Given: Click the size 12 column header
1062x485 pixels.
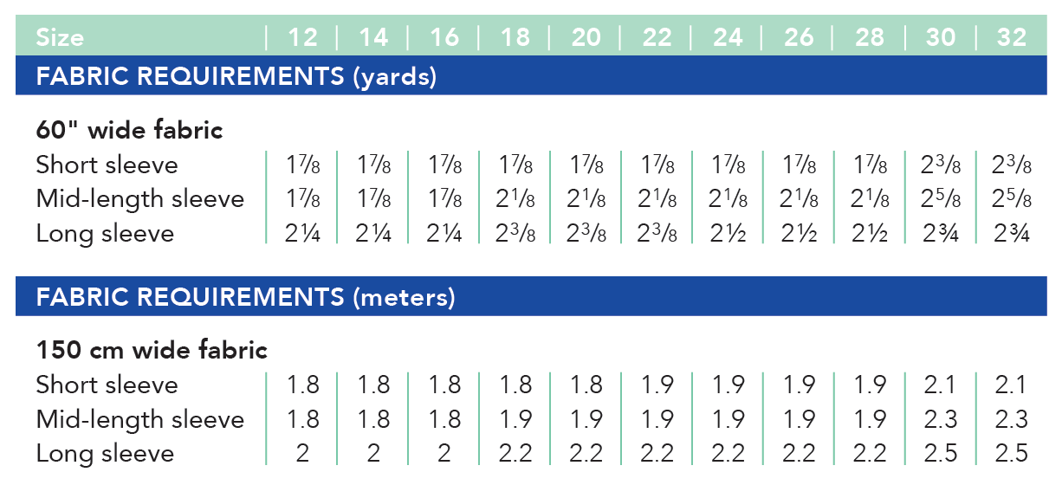Looking at the screenshot, I should [x=302, y=37].
